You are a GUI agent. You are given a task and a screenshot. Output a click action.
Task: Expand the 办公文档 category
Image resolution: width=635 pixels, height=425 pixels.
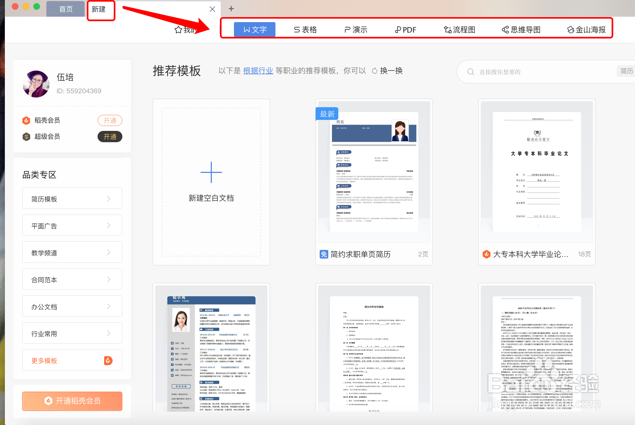72,306
